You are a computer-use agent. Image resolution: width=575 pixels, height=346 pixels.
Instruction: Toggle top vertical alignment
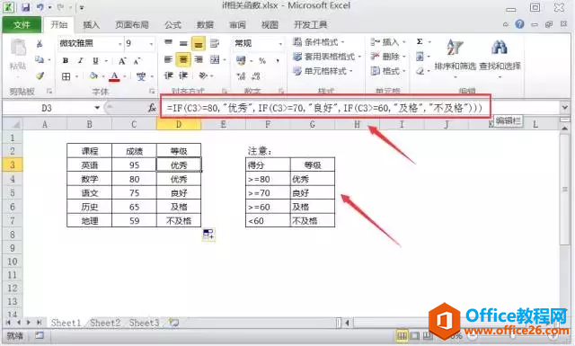(168, 42)
